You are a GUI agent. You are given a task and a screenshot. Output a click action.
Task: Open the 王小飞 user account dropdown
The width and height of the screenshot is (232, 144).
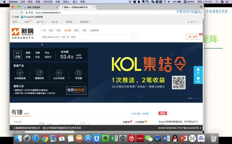tap(194, 22)
